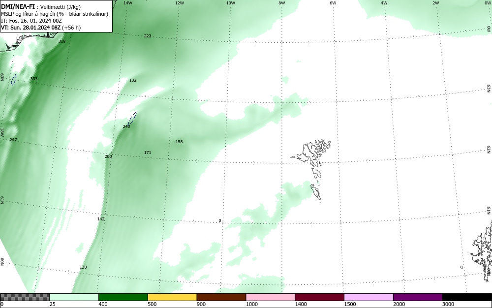Screen dimensions: 492x308
Task: Click the map value 171
Action: [x=148, y=153]
